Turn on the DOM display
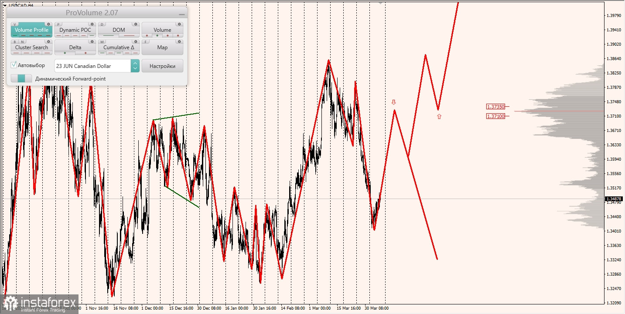625x314 pixels. tap(119, 30)
